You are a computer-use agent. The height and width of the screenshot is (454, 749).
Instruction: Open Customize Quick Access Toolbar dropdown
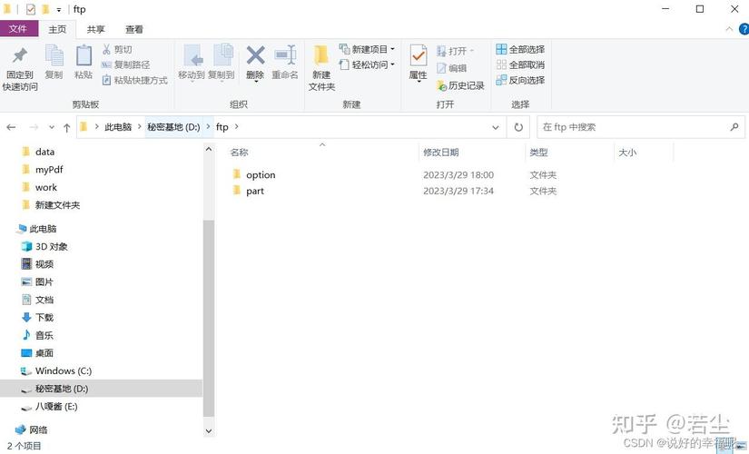59,10
